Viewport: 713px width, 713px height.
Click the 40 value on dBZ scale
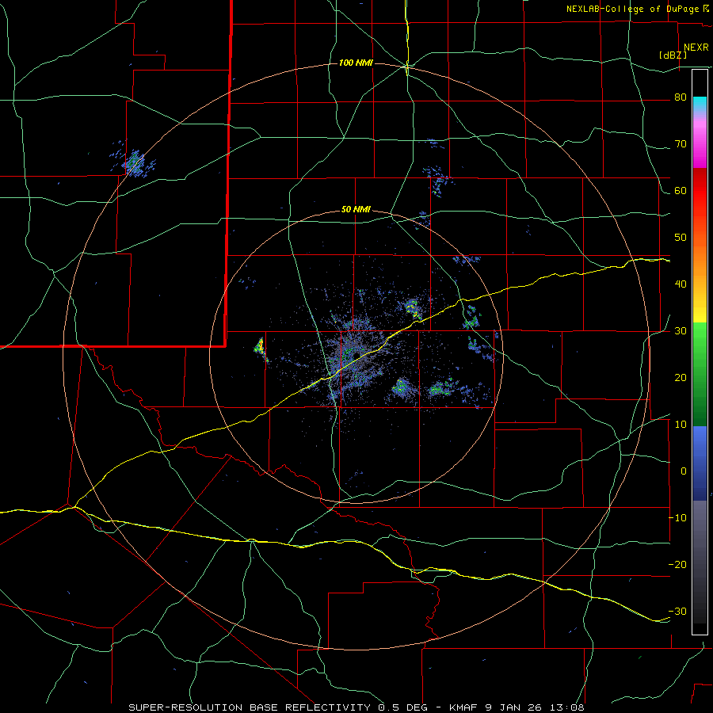coord(681,284)
